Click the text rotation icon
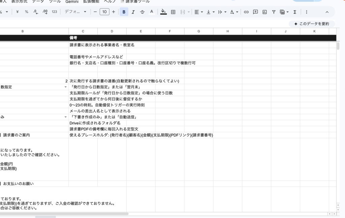Screen dimensions: 345x218 (x=232, y=12)
